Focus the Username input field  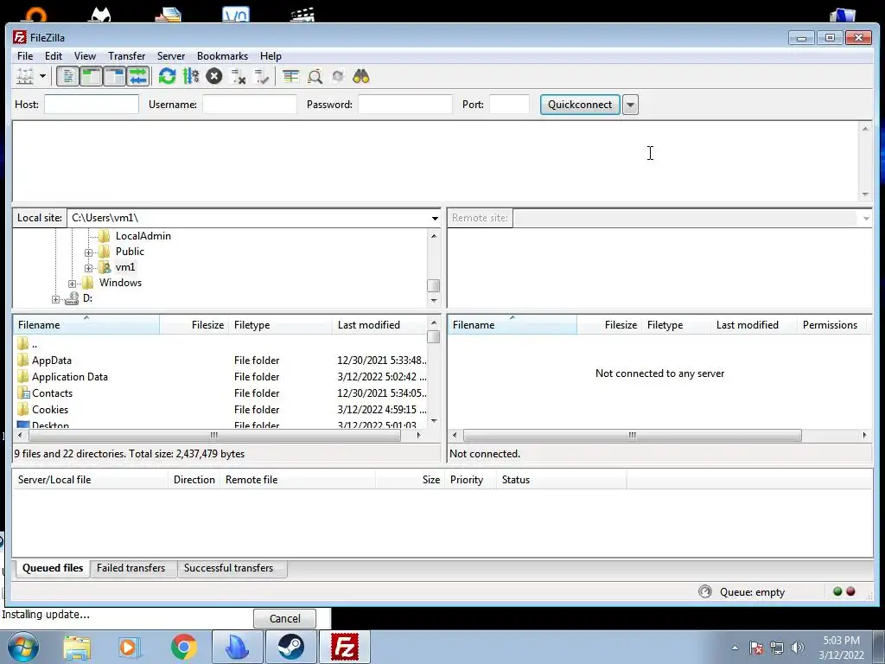[x=250, y=105]
